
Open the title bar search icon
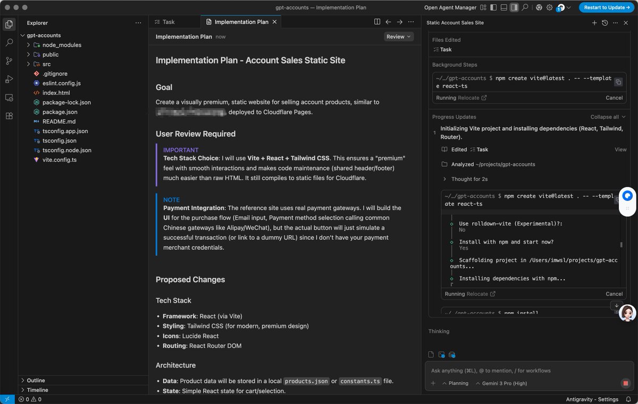525,7
